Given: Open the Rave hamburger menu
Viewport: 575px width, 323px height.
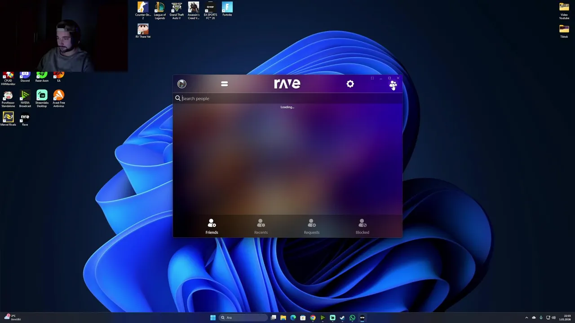Looking at the screenshot, I should pyautogui.click(x=224, y=84).
